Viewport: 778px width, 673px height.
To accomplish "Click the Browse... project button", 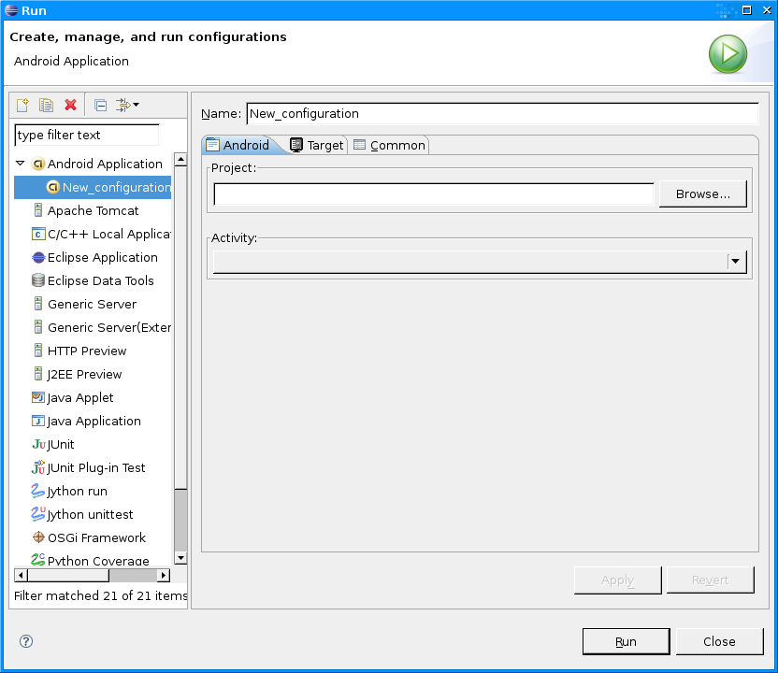I will click(702, 193).
